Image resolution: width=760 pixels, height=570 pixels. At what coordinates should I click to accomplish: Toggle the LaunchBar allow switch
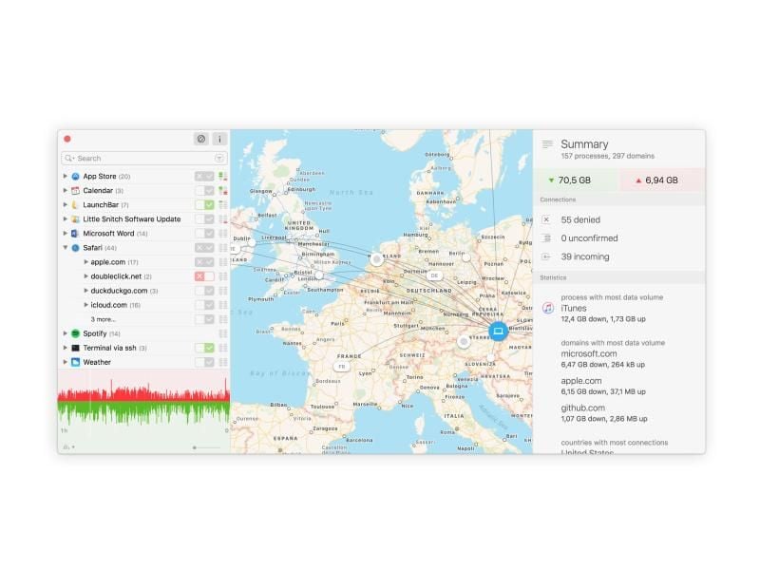tap(204, 205)
